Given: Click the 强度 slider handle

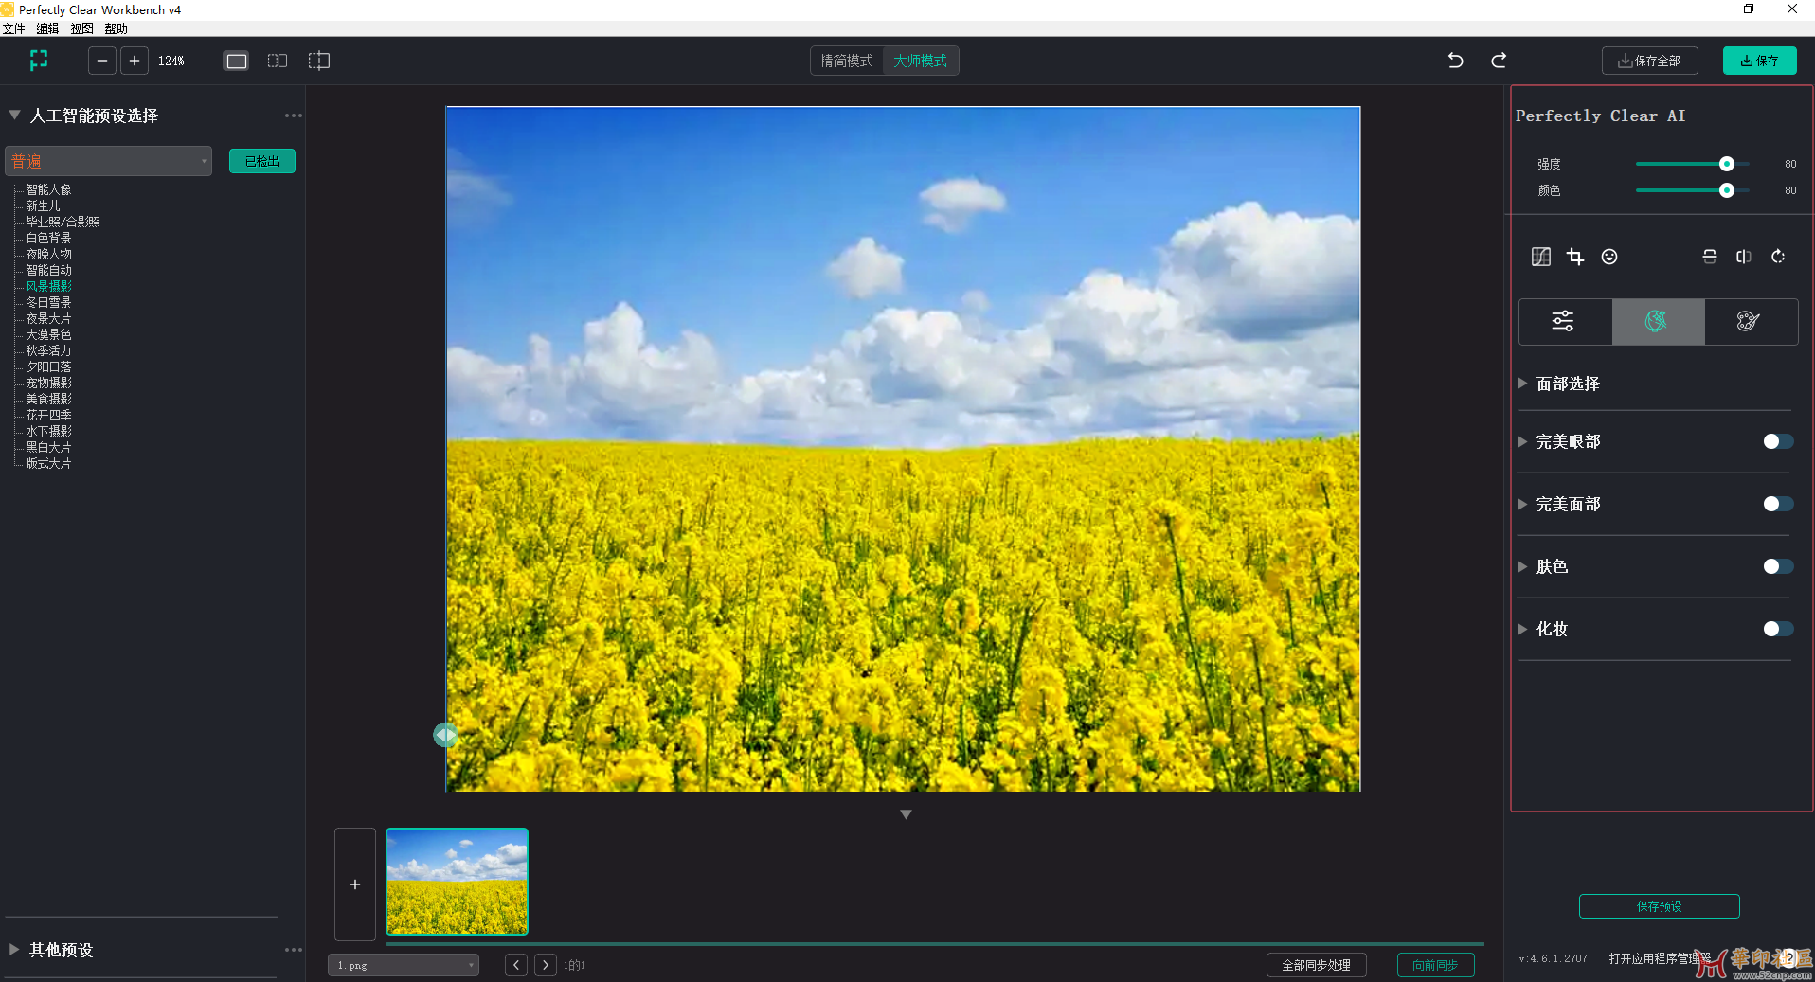Looking at the screenshot, I should pos(1727,164).
